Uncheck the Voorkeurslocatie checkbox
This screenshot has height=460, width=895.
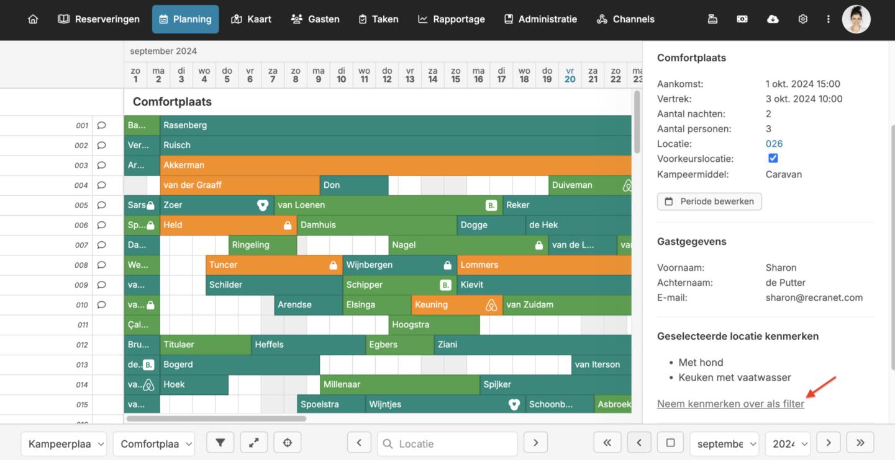(773, 158)
